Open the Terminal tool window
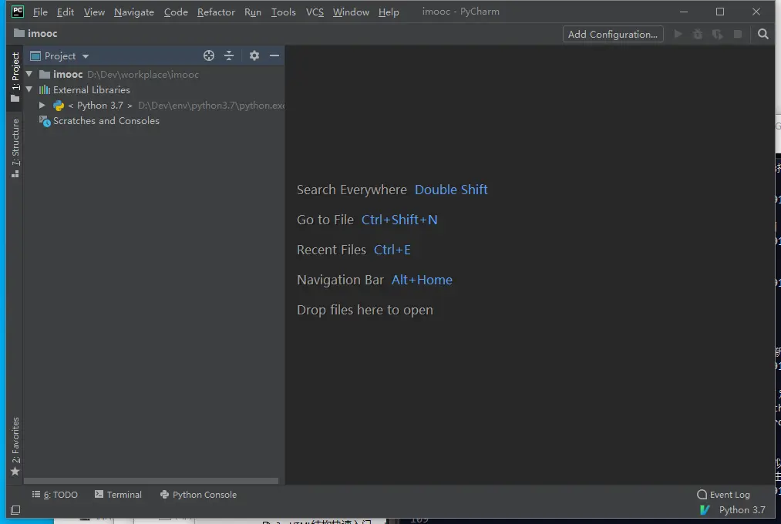 click(x=118, y=495)
